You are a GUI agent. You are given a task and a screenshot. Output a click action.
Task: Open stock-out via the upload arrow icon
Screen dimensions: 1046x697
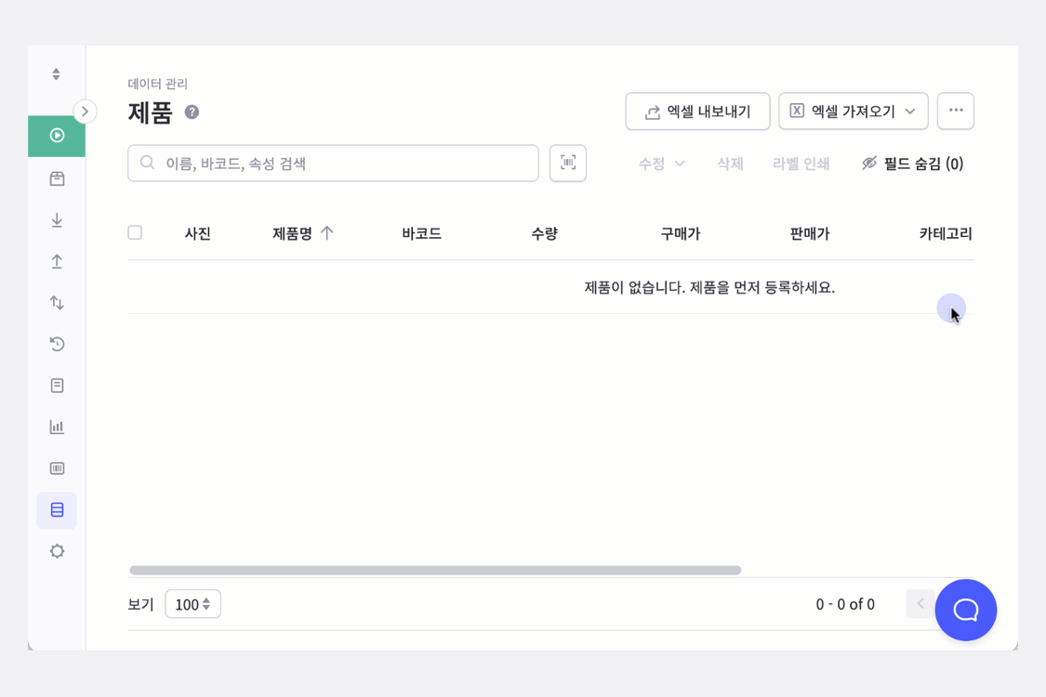coord(56,261)
